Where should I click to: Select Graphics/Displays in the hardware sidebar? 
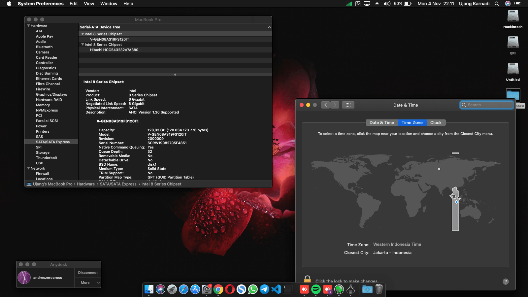(x=51, y=94)
